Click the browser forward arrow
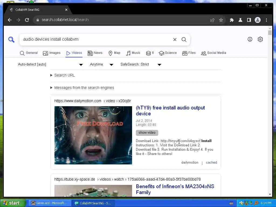 click(x=18, y=20)
